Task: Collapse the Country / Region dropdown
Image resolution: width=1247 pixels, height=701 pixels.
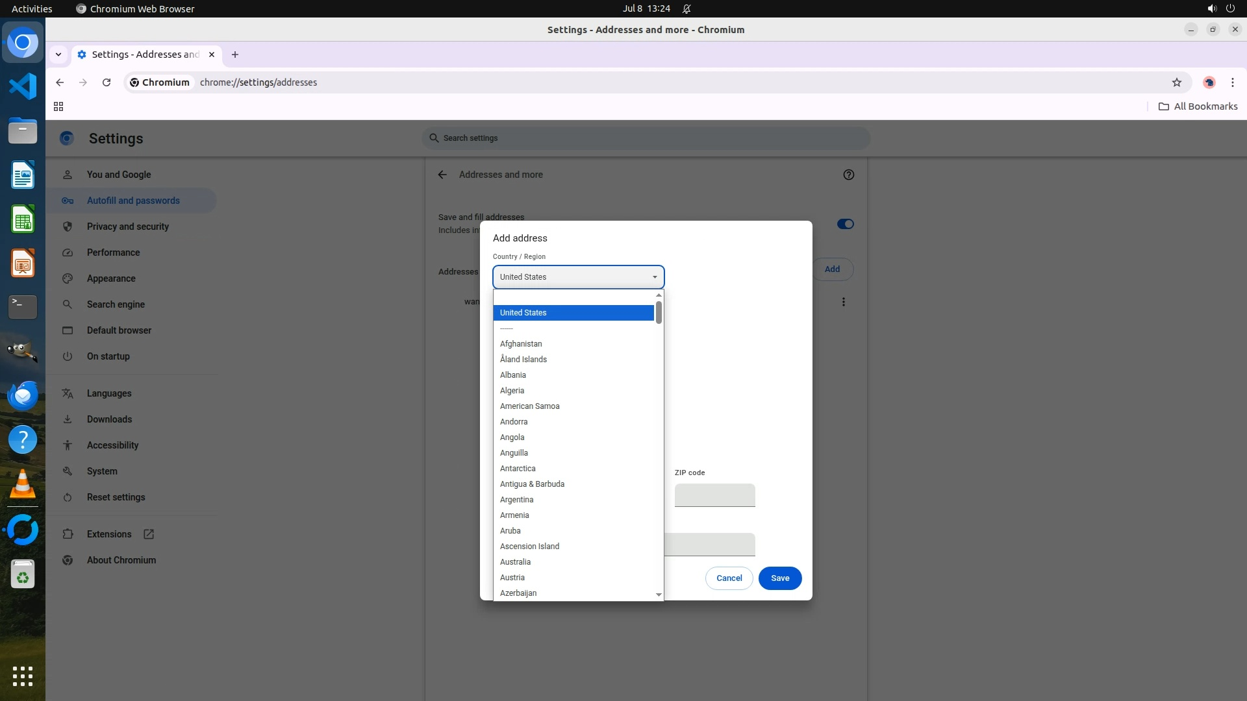Action: (578, 277)
